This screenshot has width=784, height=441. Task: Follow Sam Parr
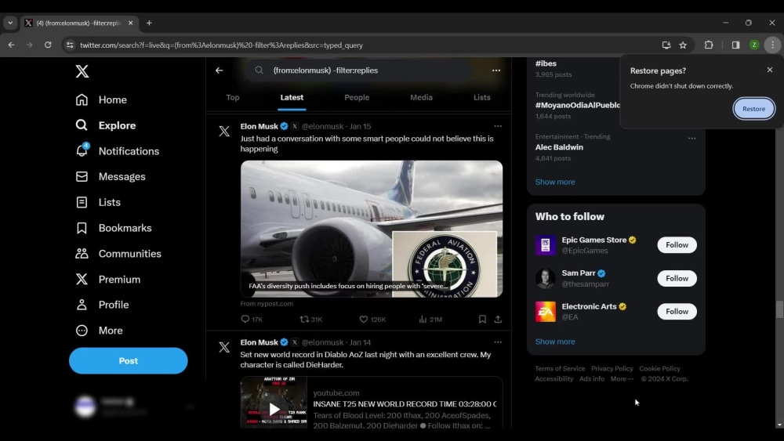[x=677, y=278]
